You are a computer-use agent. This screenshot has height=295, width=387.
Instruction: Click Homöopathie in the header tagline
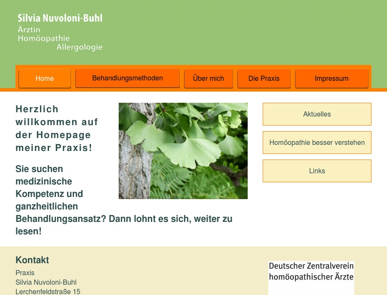coord(43,38)
